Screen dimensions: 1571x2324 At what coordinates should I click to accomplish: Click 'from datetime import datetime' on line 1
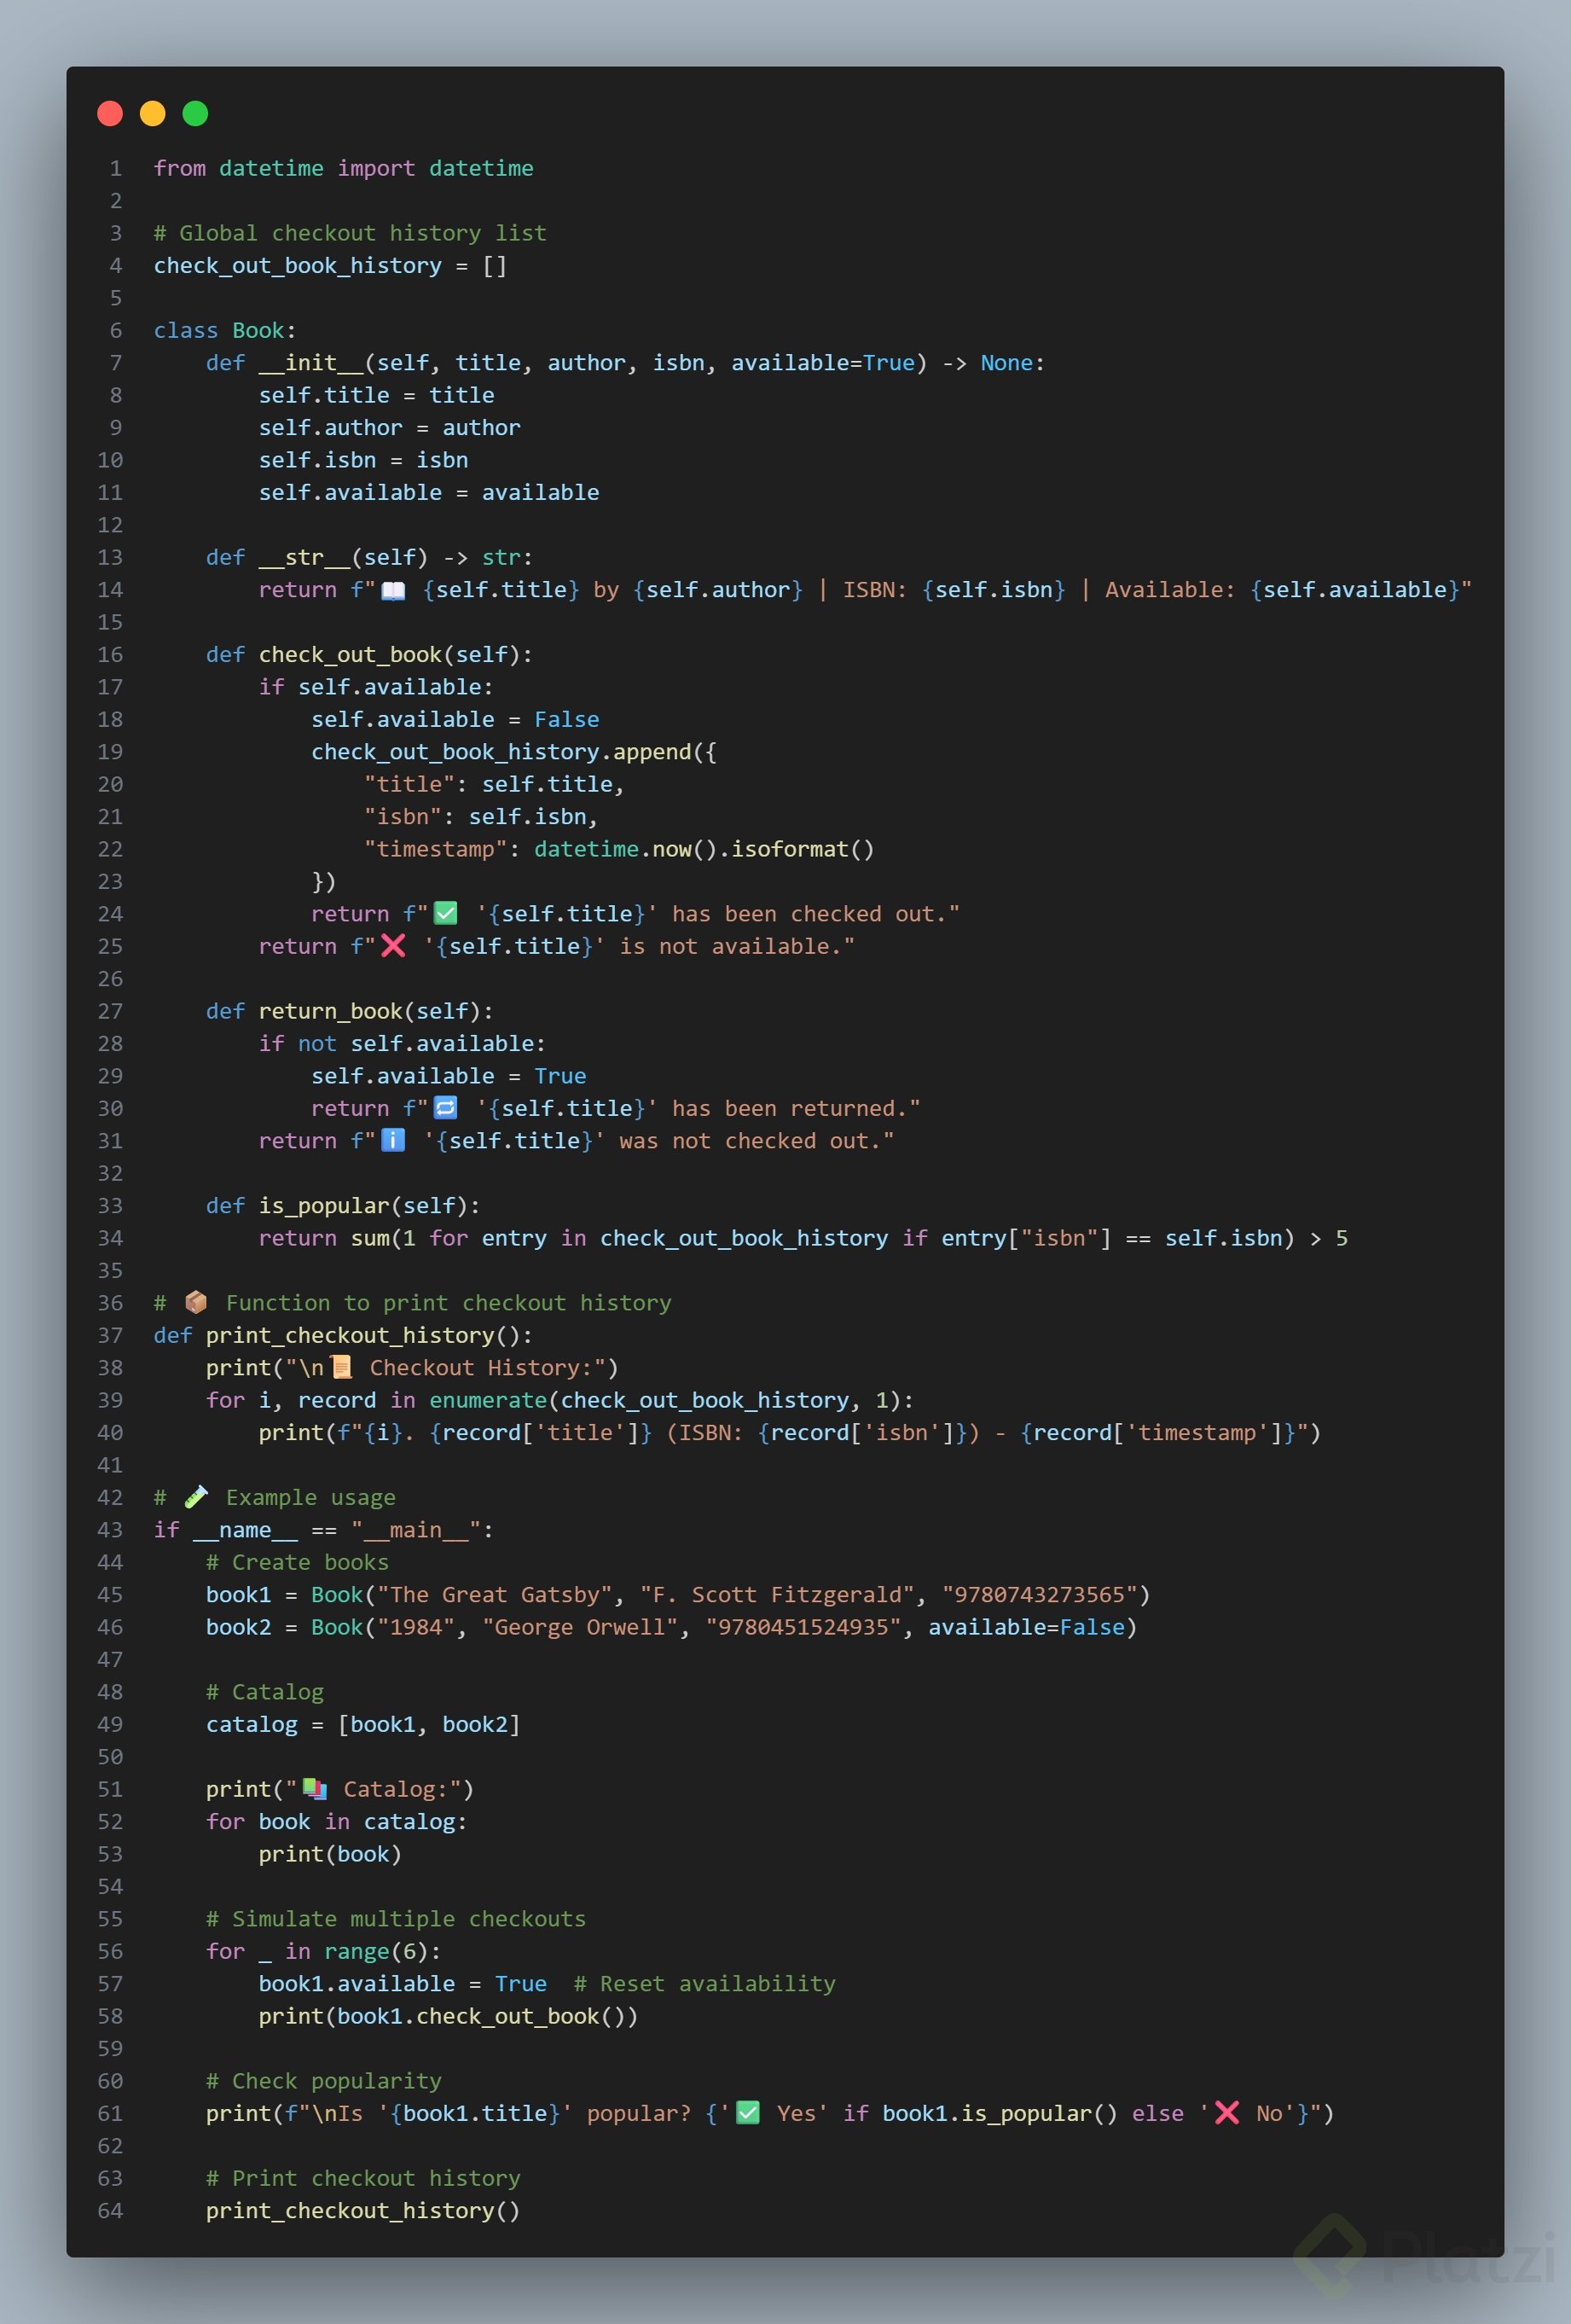[344, 168]
